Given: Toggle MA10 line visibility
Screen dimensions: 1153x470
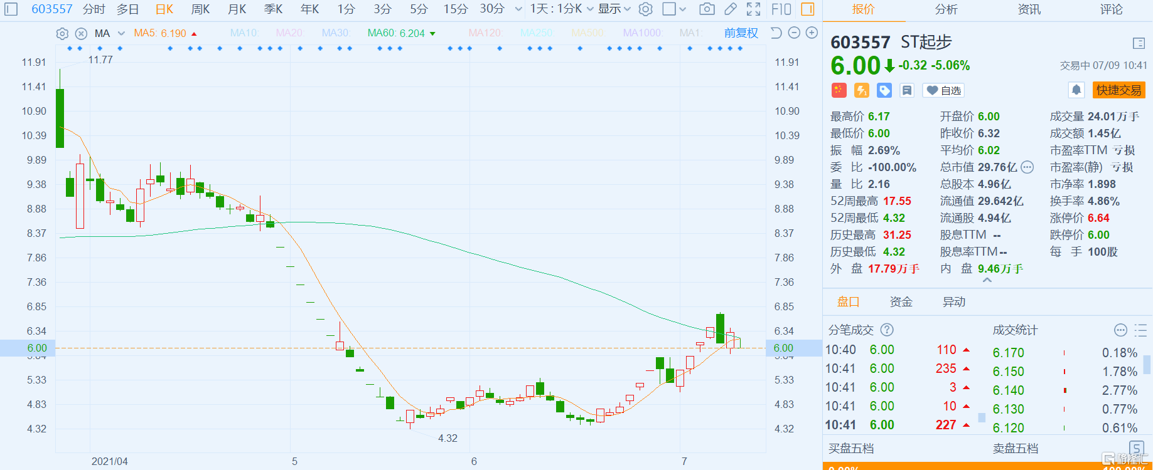Looking at the screenshot, I should tap(244, 33).
